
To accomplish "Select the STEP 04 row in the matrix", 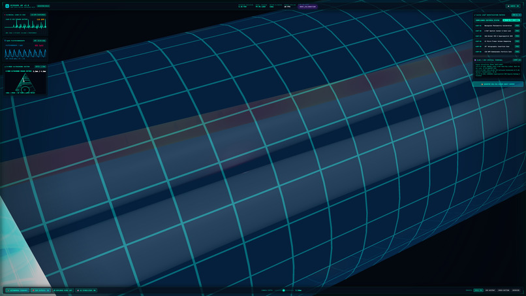I will pyautogui.click(x=497, y=41).
